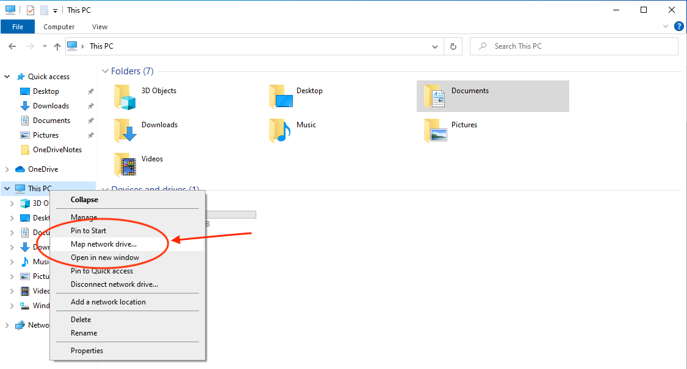Click the Back navigation arrow
Image resolution: width=687 pixels, height=369 pixels.
12,46
